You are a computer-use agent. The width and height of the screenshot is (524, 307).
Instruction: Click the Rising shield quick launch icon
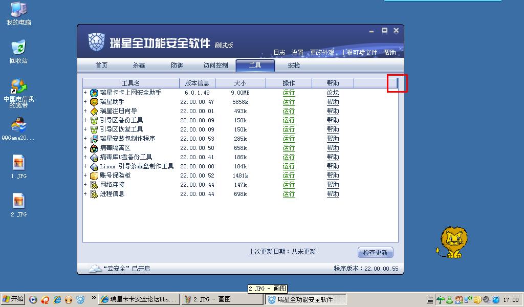pyautogui.click(x=80, y=300)
